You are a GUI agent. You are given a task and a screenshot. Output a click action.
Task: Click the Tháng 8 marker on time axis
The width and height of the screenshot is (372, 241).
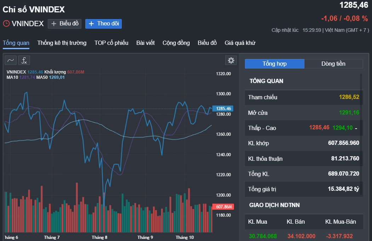pyautogui.click(x=99, y=237)
